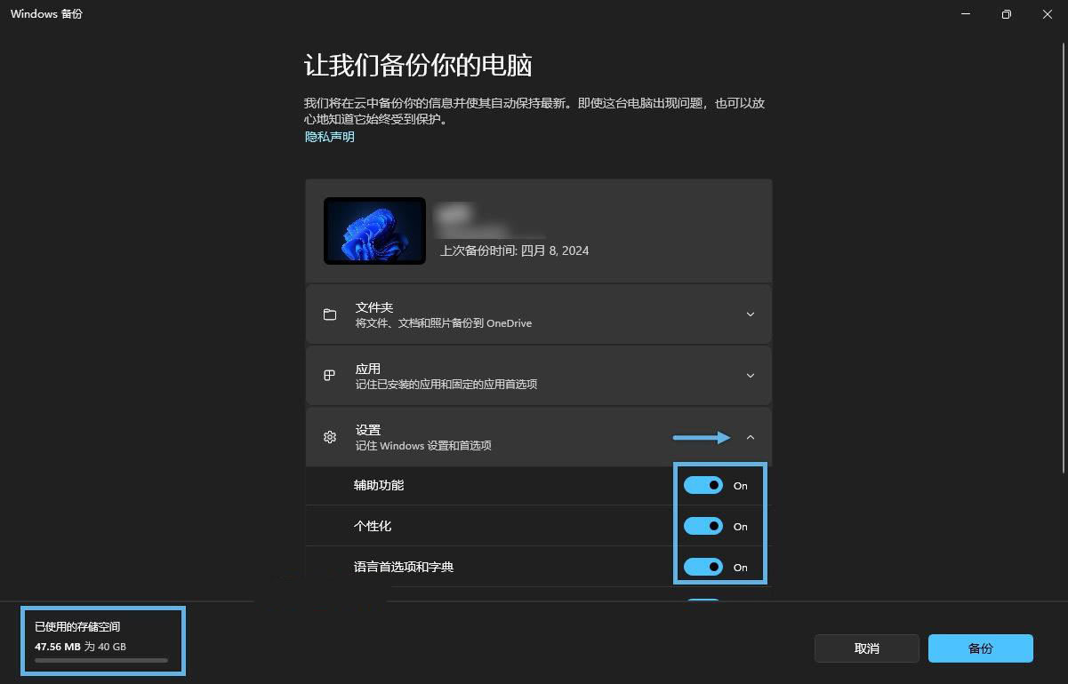
Task: Click the apps icon beside 应用
Action: pyautogui.click(x=330, y=376)
